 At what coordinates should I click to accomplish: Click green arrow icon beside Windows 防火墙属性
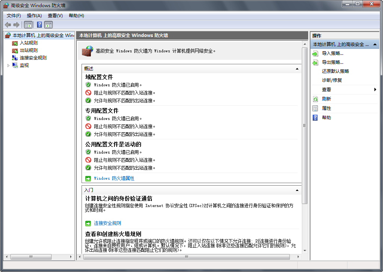pyautogui.click(x=88, y=179)
